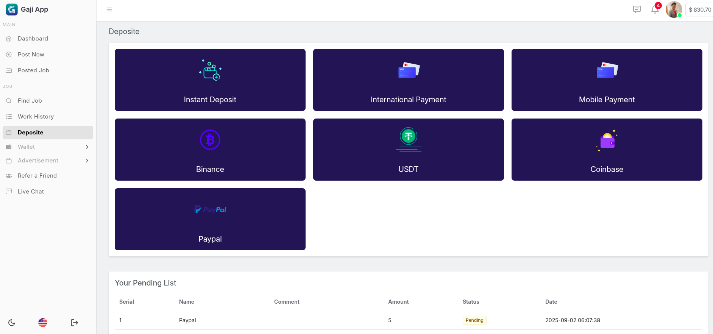
Task: Choose the USDT deposit card
Action: click(409, 150)
